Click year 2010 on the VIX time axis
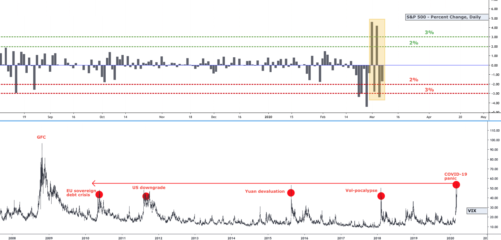 (x=85, y=238)
